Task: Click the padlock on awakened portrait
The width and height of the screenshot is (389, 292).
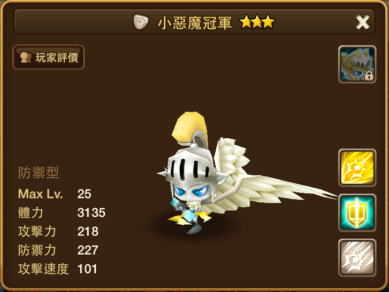Action: click(369, 76)
